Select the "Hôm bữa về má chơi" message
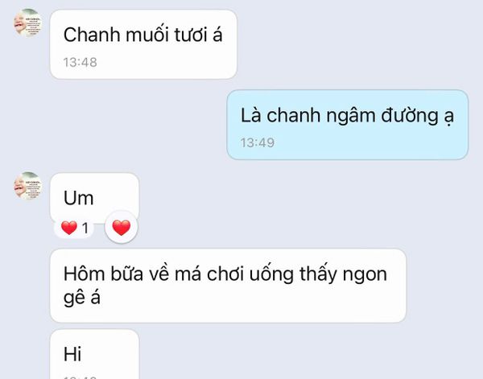Screen dimensions: 483x379 click(x=228, y=286)
